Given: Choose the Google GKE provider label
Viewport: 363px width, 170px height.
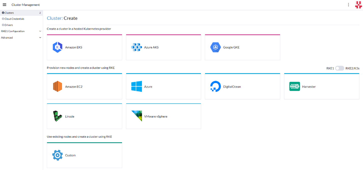Looking at the screenshot, I should pyautogui.click(x=231, y=47).
